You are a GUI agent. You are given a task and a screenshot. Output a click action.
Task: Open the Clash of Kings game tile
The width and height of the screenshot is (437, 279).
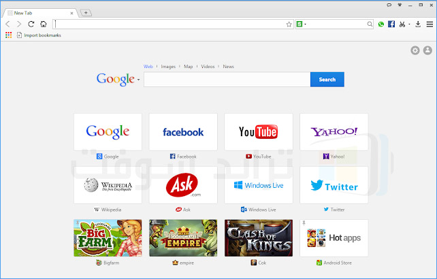coord(259,238)
